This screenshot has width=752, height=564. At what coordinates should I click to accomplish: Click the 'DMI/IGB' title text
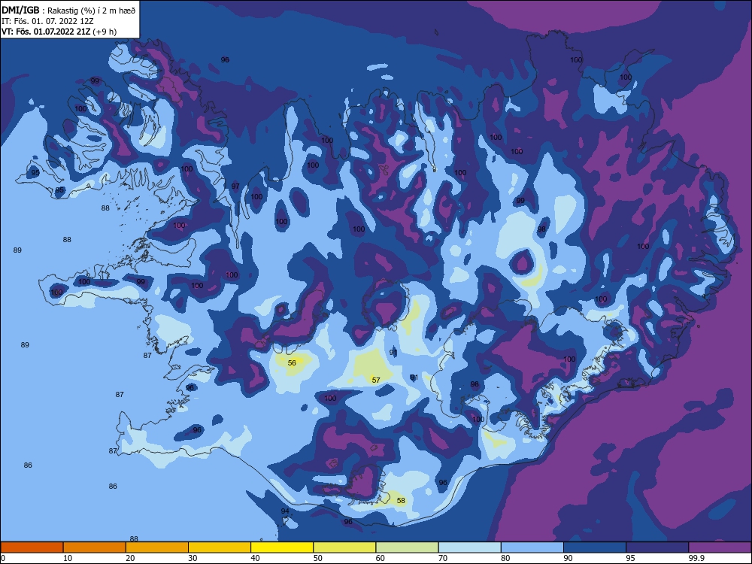pyautogui.click(x=20, y=10)
